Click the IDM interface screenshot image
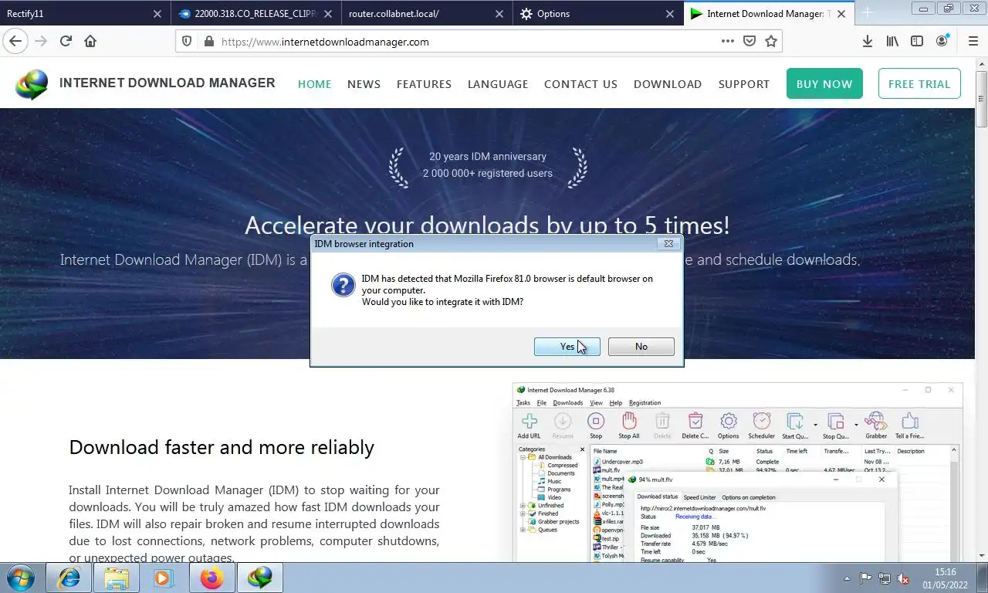Screen dimensions: 988x593 737,473
